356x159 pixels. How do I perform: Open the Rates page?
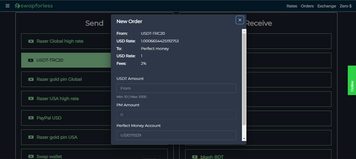pos(292,6)
